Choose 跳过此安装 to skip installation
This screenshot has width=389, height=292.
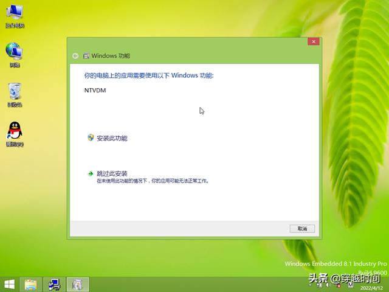148,177
